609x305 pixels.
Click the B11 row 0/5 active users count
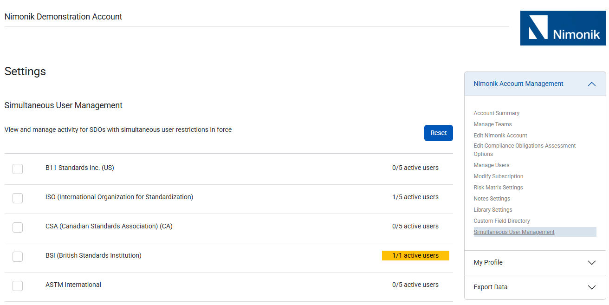(415, 168)
